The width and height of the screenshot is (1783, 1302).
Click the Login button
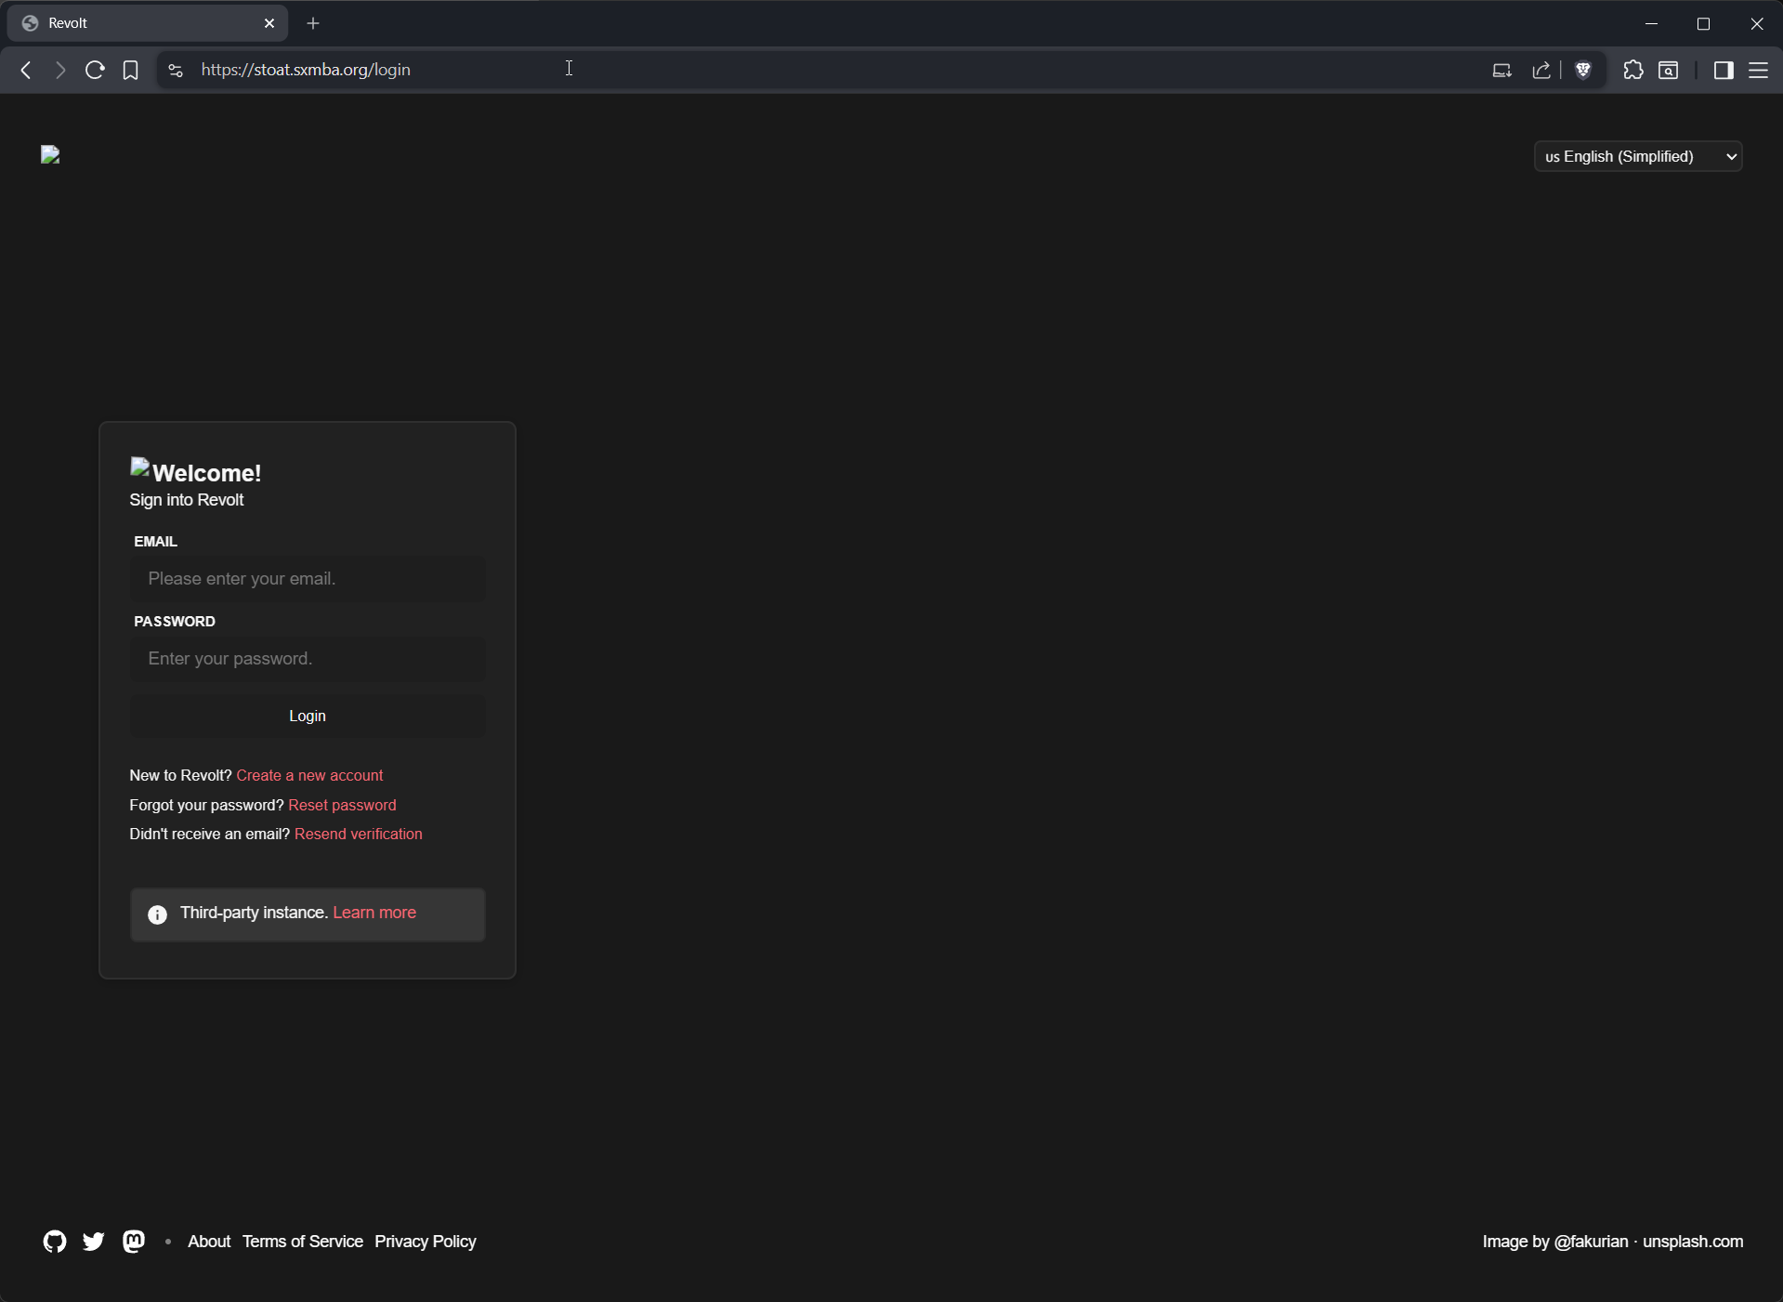(x=308, y=716)
